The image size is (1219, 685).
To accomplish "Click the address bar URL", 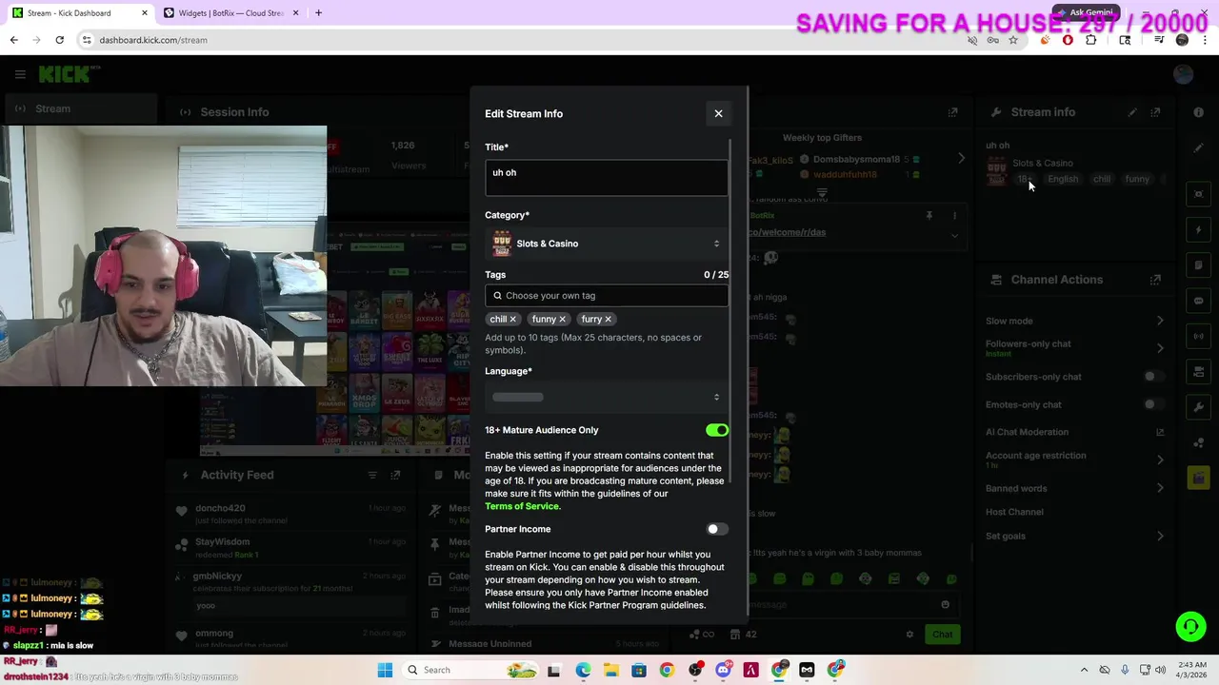I will [153, 40].
